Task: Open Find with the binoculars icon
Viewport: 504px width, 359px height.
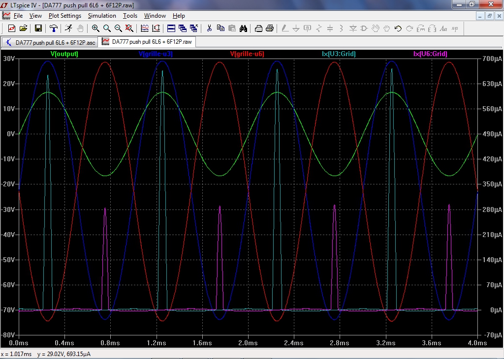Action: point(243,29)
